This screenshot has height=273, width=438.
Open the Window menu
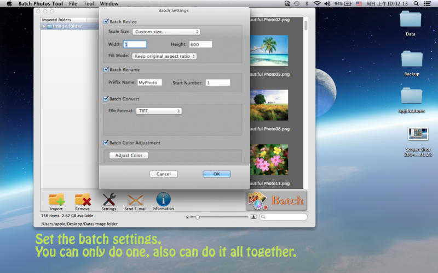(109, 4)
